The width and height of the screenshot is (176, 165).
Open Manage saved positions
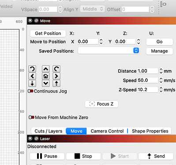[159, 51]
